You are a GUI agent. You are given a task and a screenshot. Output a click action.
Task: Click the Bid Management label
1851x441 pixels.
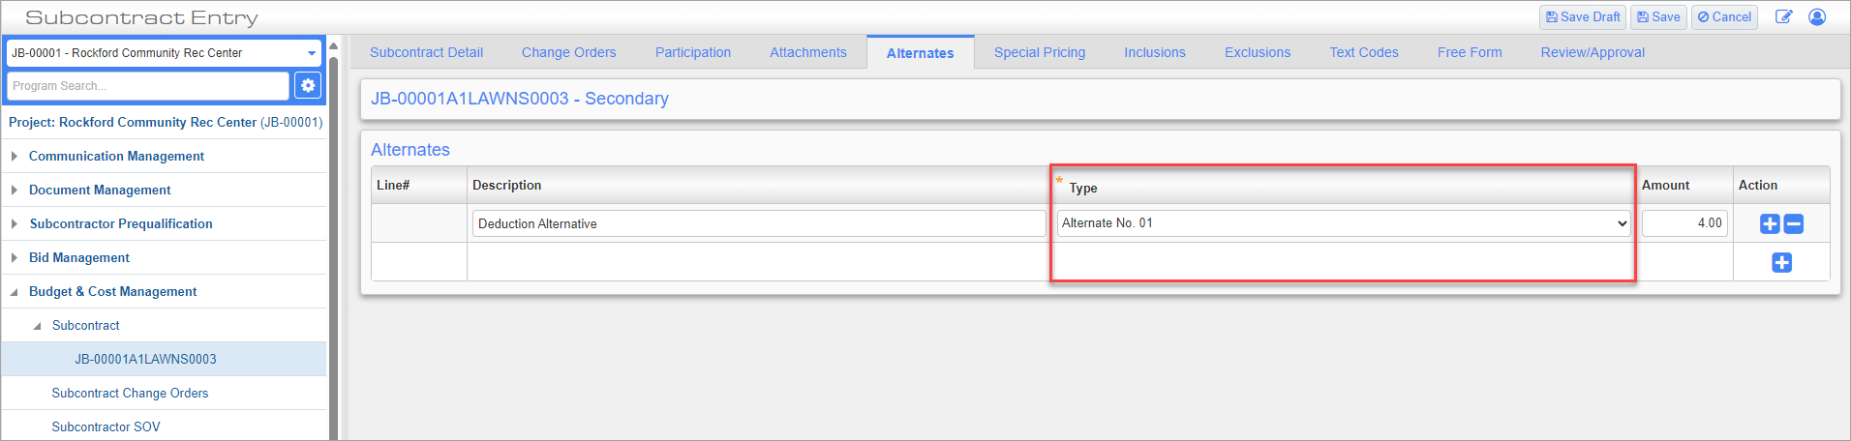pos(79,257)
